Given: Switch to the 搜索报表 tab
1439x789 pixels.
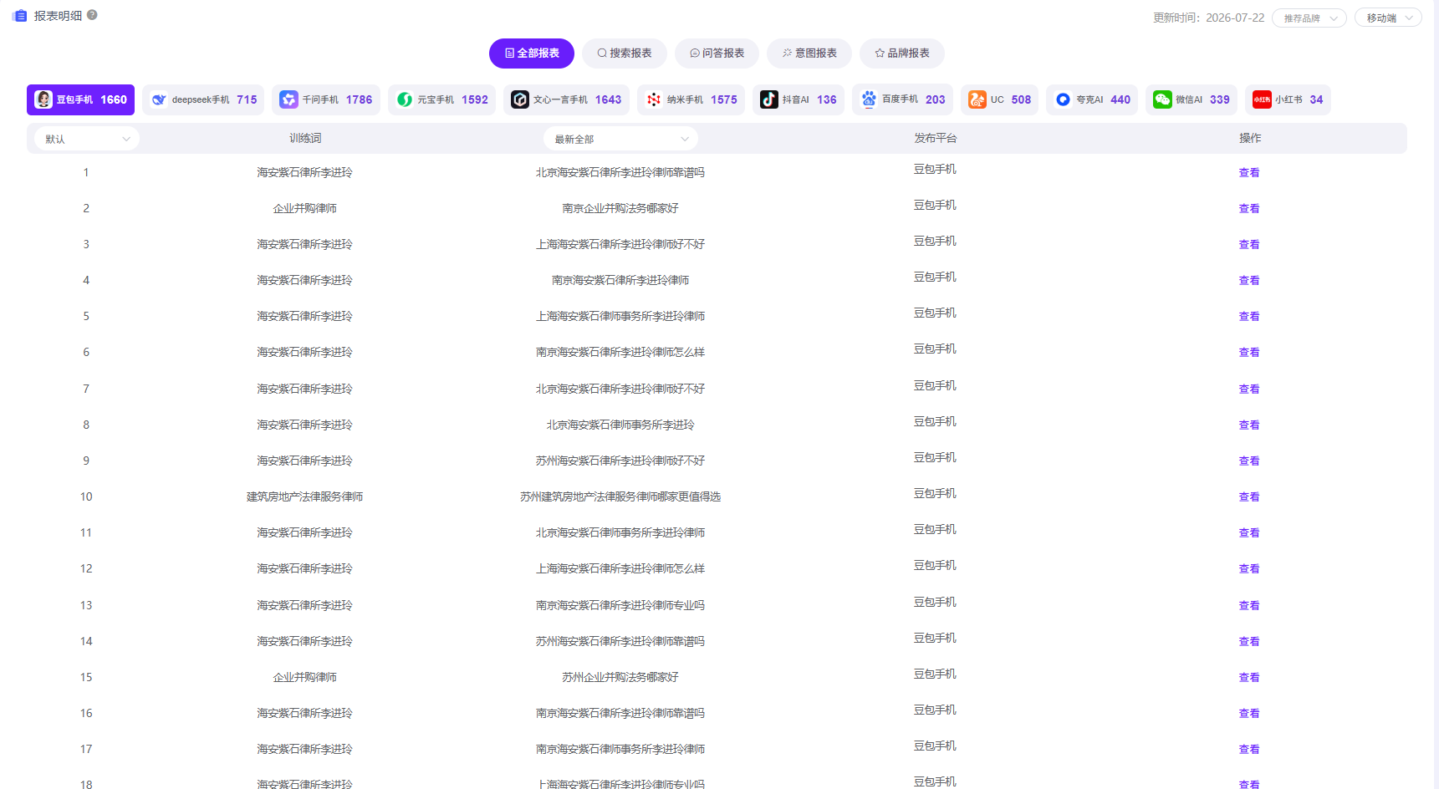Looking at the screenshot, I should 625,53.
